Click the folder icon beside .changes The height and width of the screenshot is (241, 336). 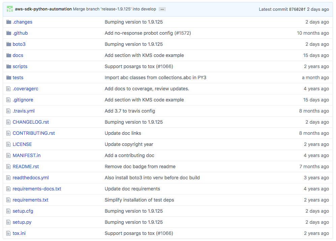(x=9, y=22)
